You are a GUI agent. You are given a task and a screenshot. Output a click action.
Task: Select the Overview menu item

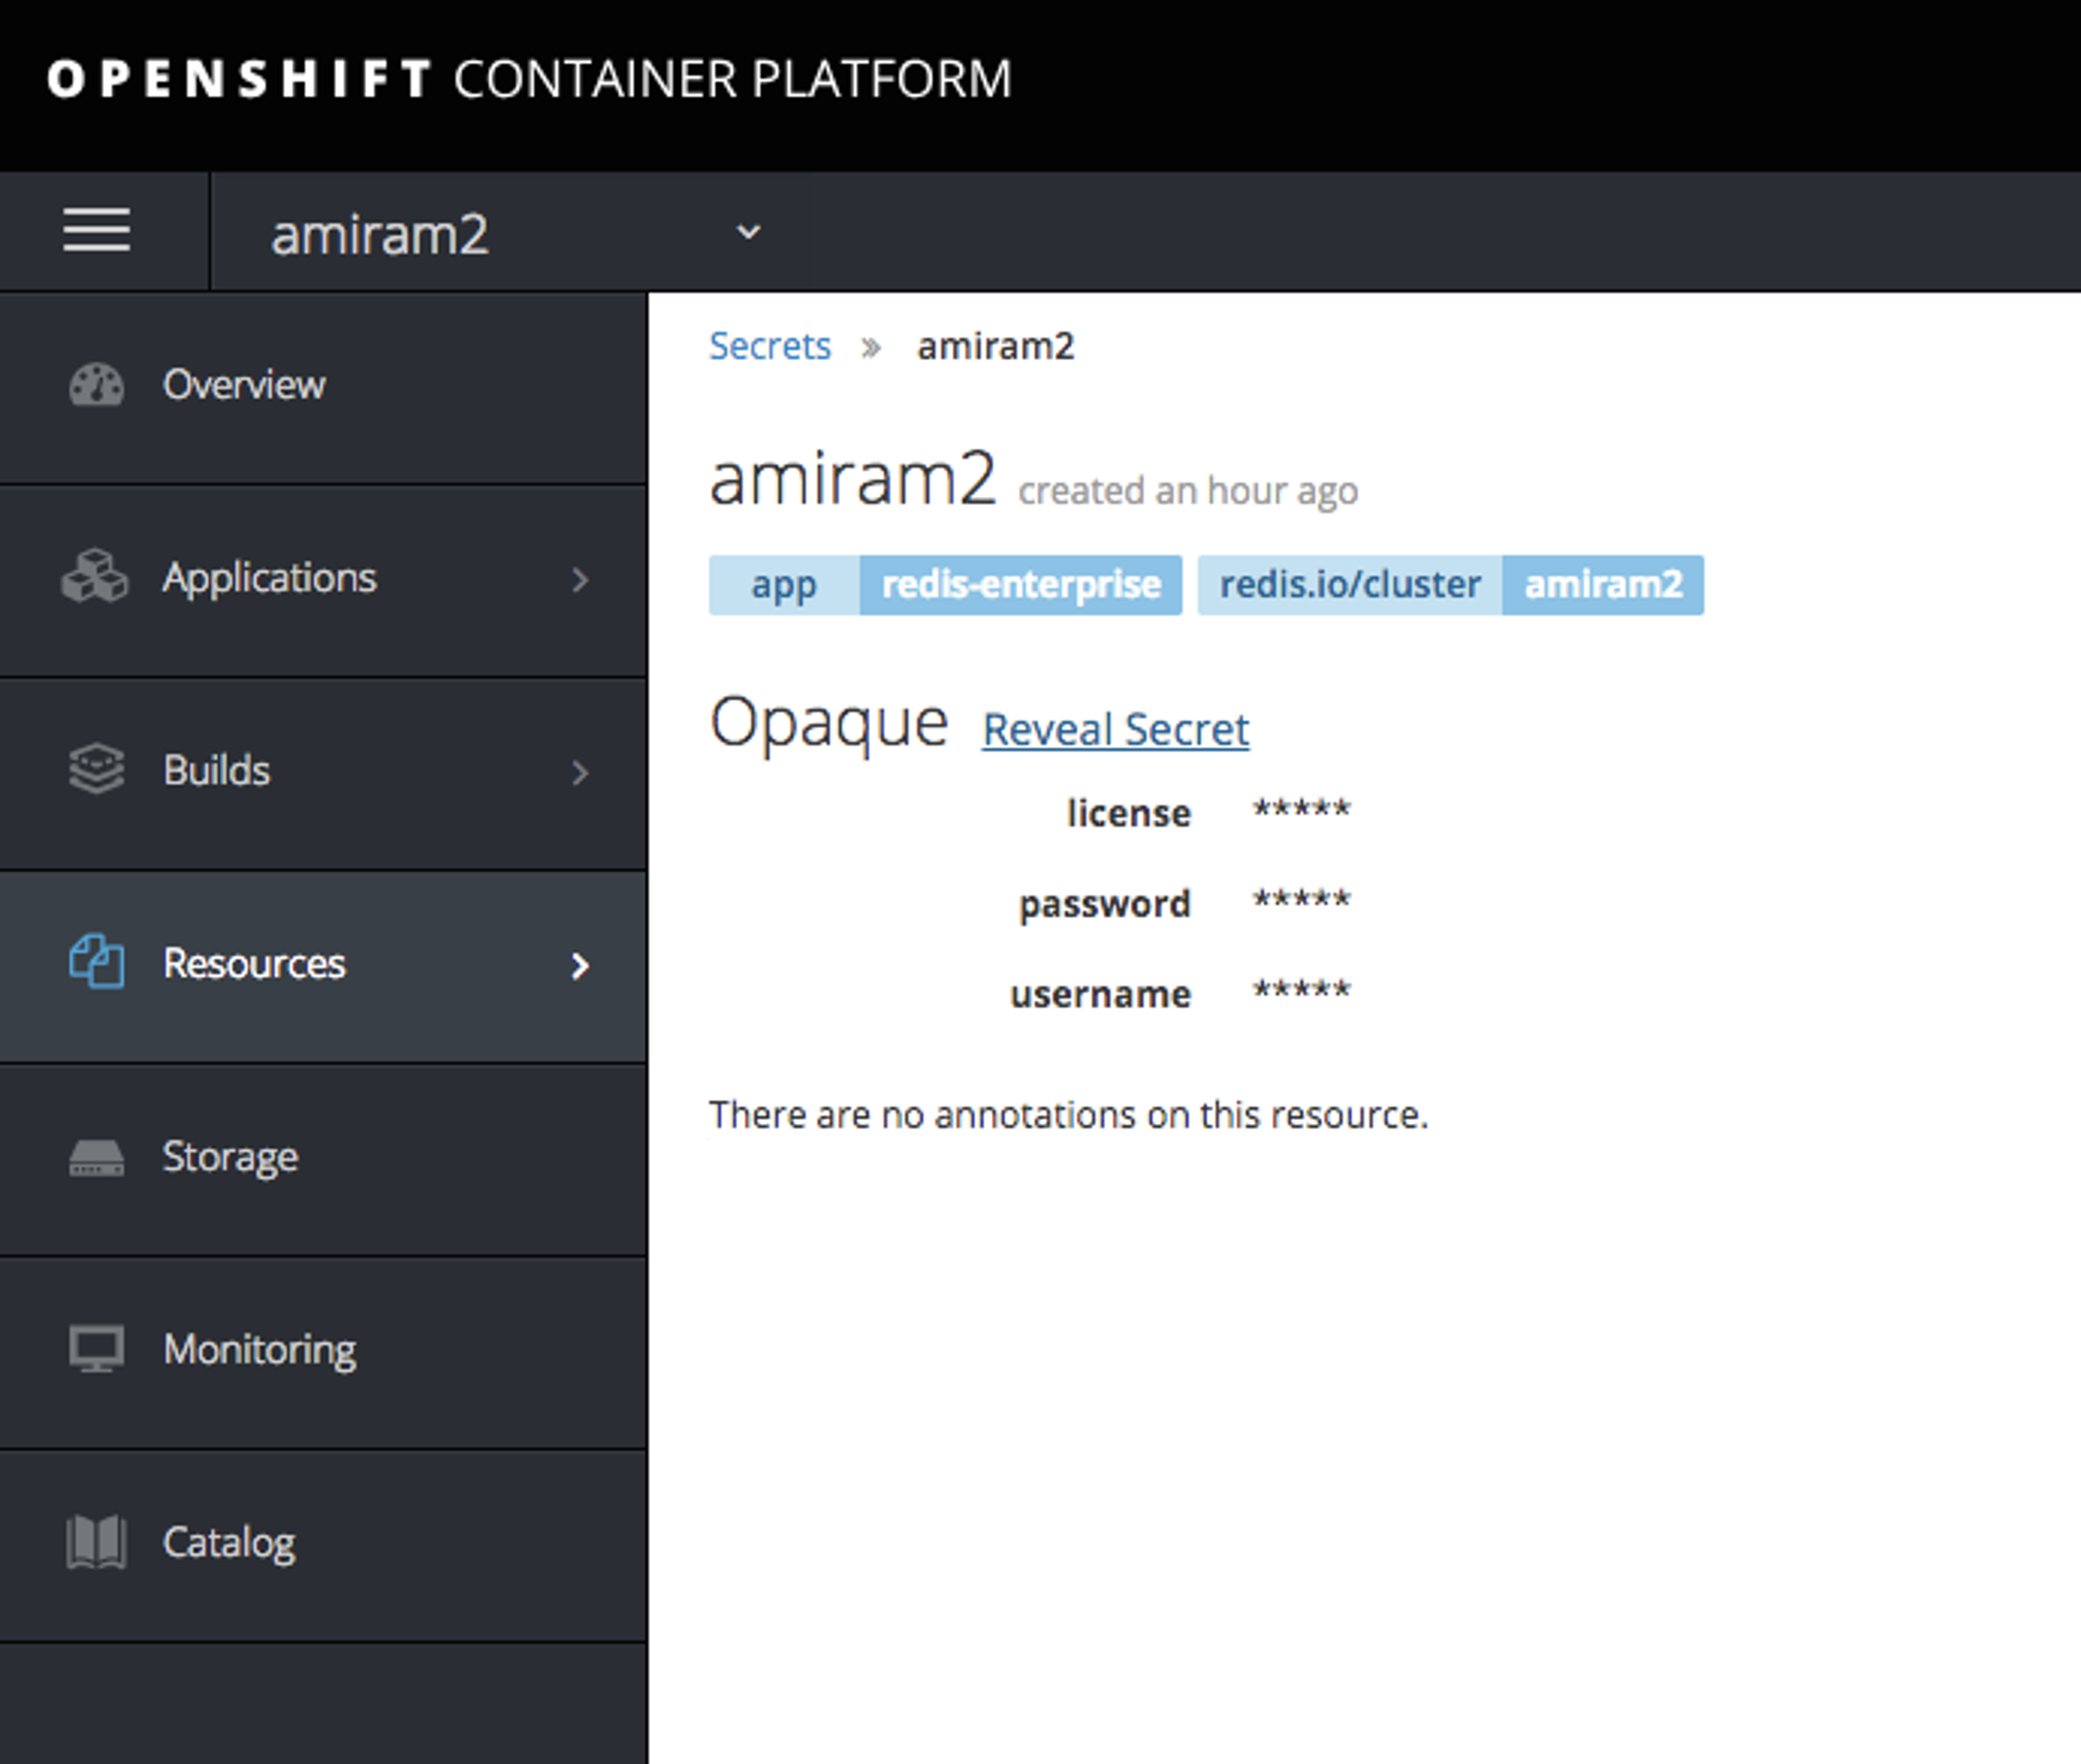tap(243, 385)
